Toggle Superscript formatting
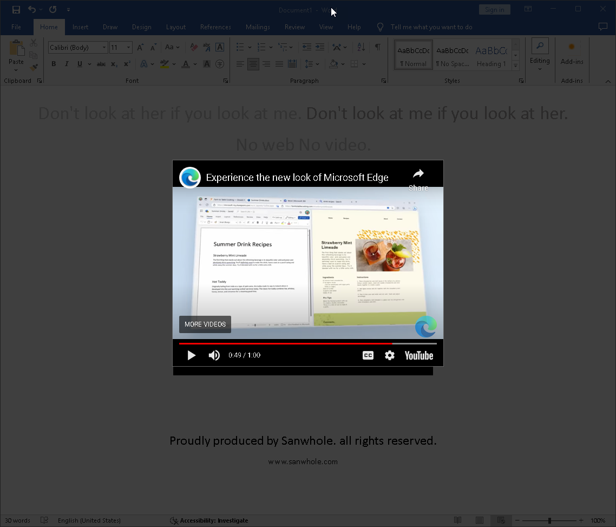The width and height of the screenshot is (616, 527). [x=127, y=64]
